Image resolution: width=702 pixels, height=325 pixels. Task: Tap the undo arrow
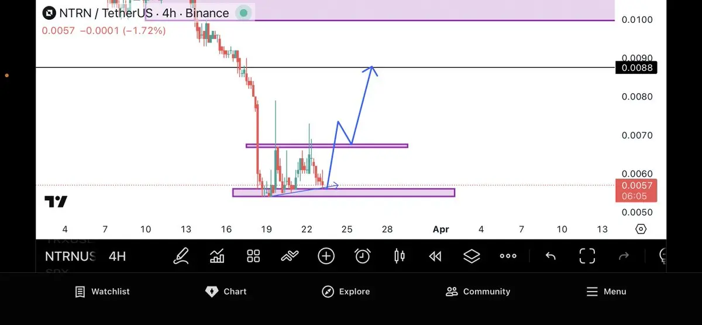(550, 256)
